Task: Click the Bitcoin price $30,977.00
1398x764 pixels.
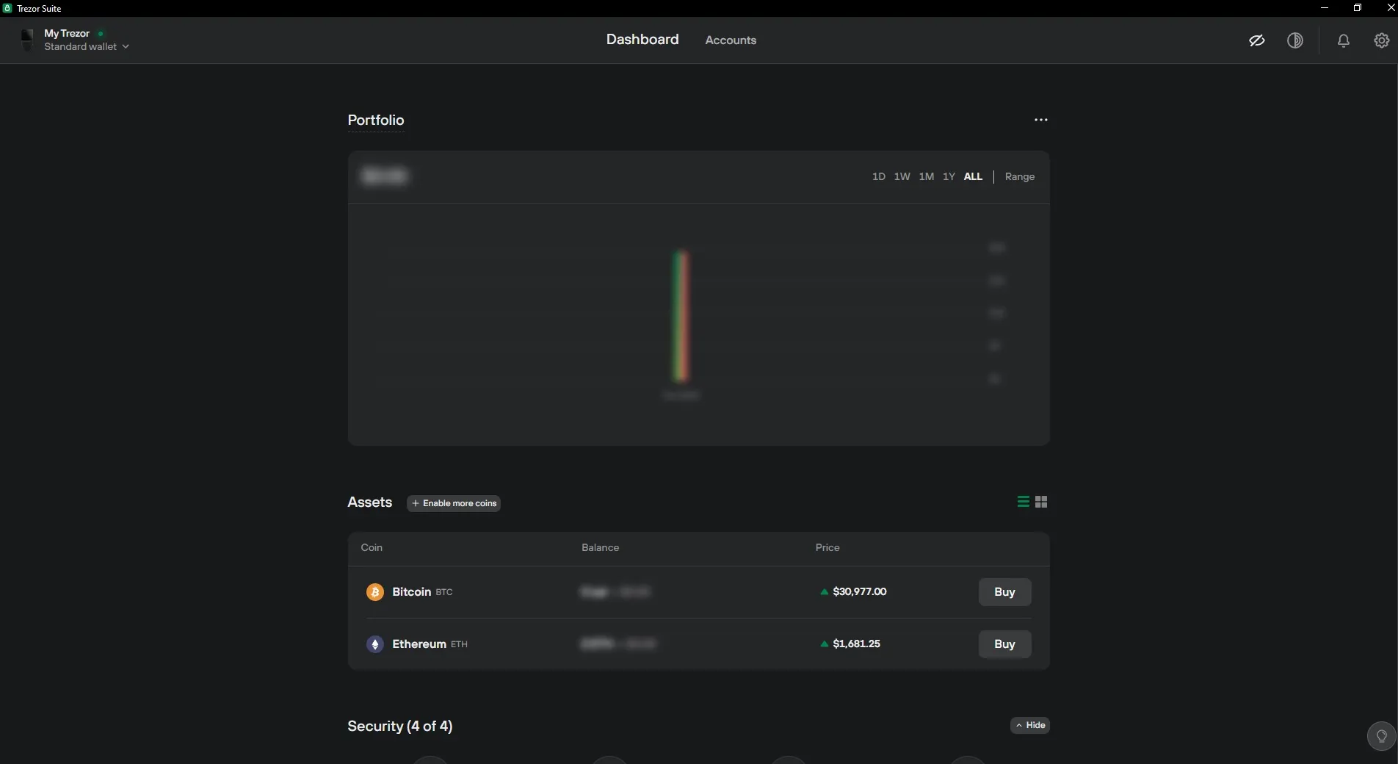Action: click(x=859, y=591)
